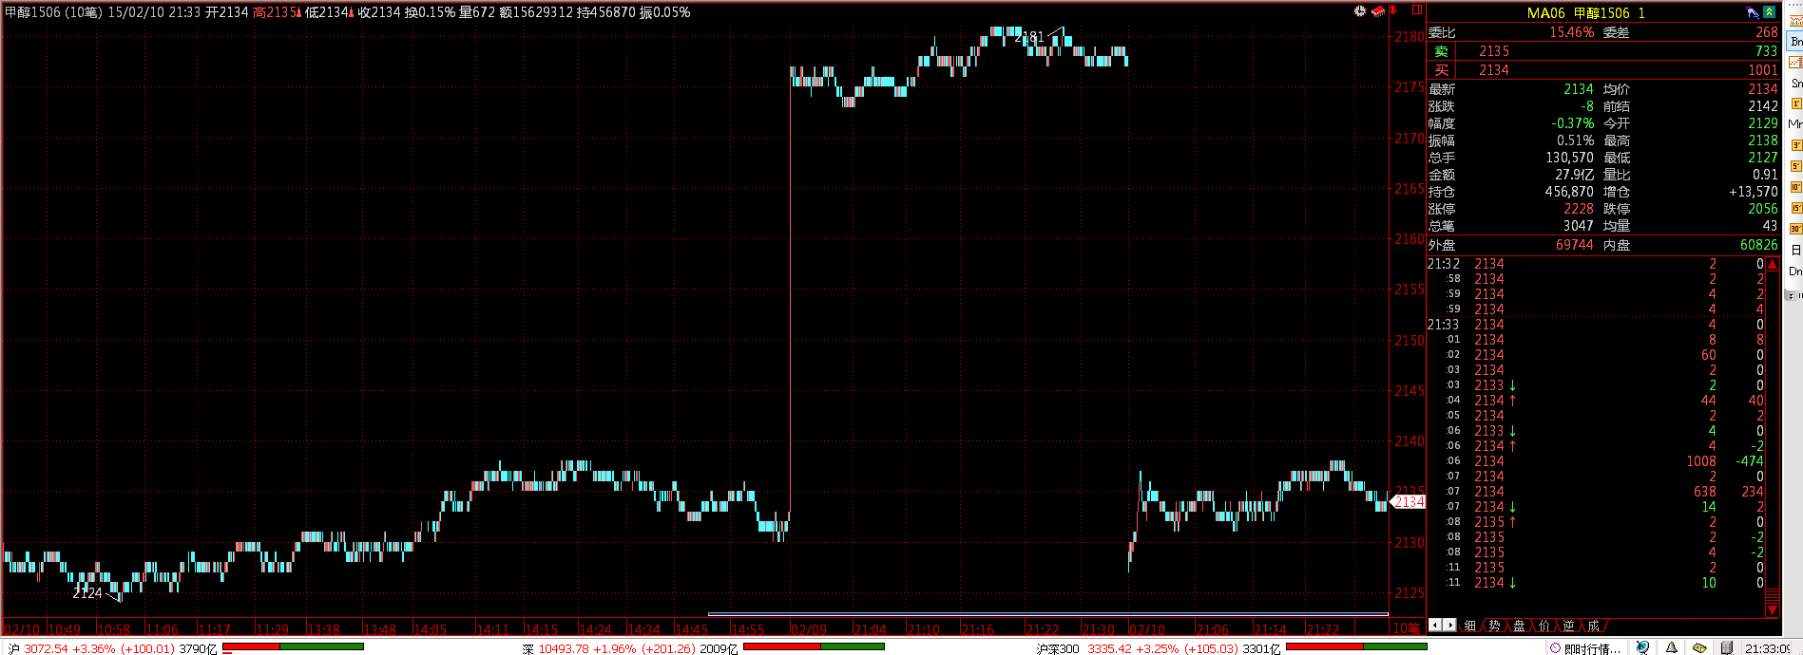Click the 外盘 69744 value

1574,245
